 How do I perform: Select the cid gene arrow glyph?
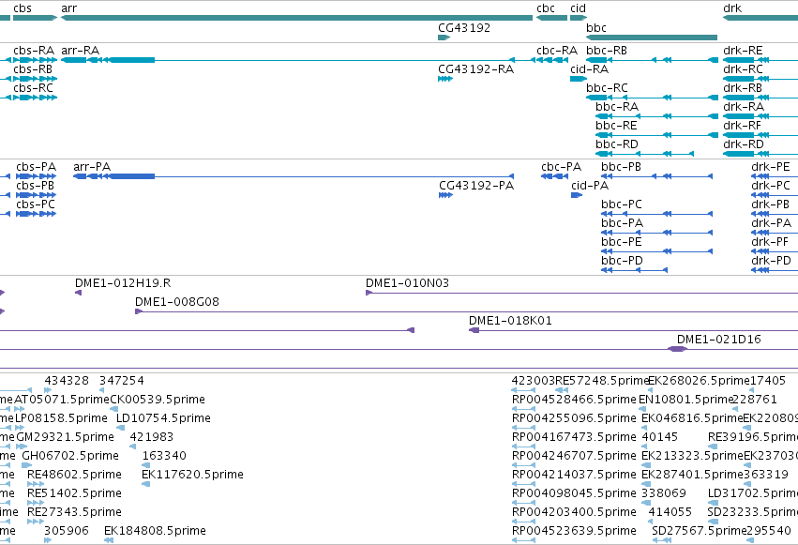pyautogui.click(x=579, y=18)
